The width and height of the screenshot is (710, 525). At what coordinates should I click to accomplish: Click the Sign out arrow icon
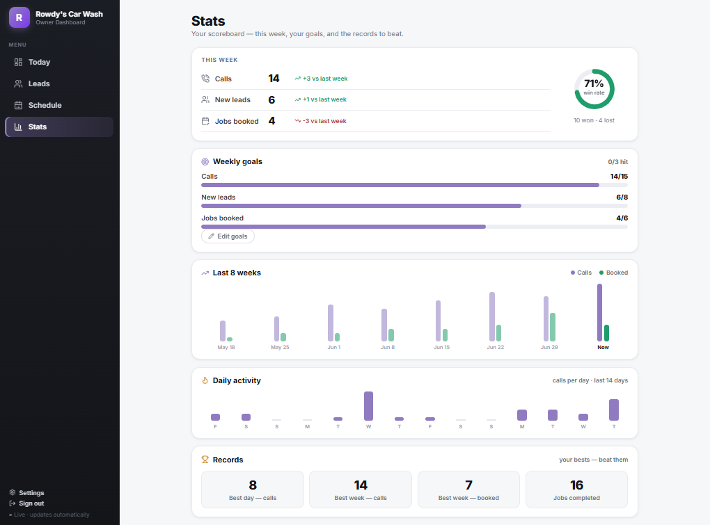pyautogui.click(x=13, y=503)
